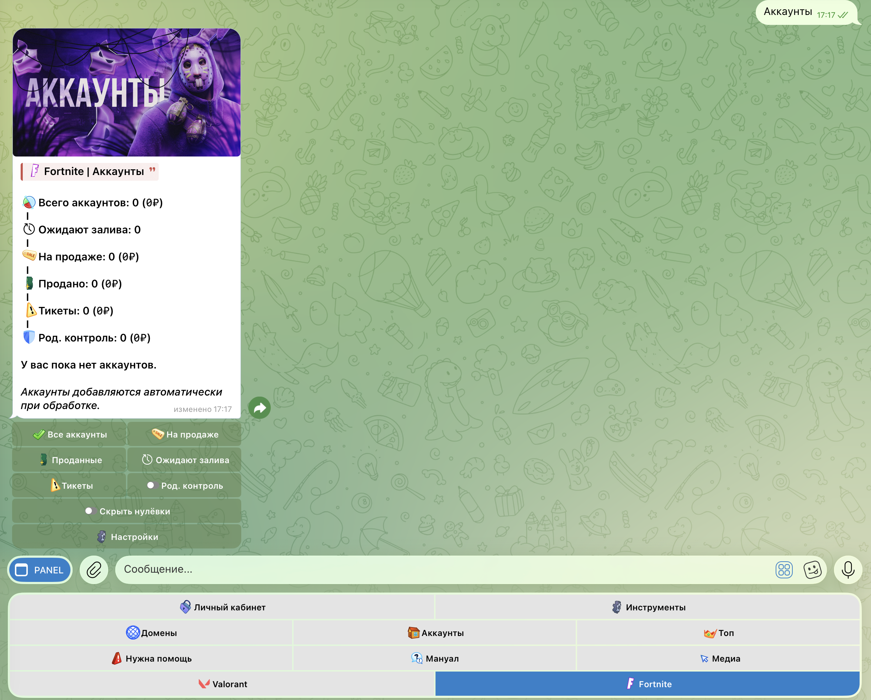Toggle the bot keyboard grid icon
Viewport: 871px width, 700px height.
click(784, 569)
